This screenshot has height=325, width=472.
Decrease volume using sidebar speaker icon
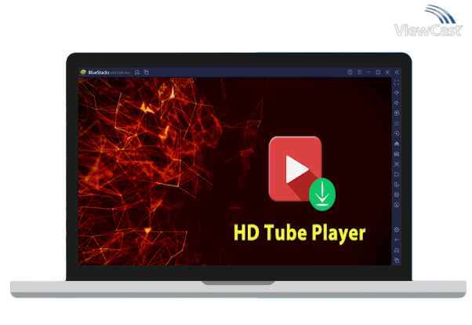tap(397, 103)
